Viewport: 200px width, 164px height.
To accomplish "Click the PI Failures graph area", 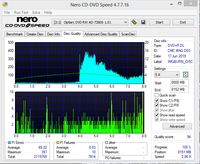I will [80, 112].
